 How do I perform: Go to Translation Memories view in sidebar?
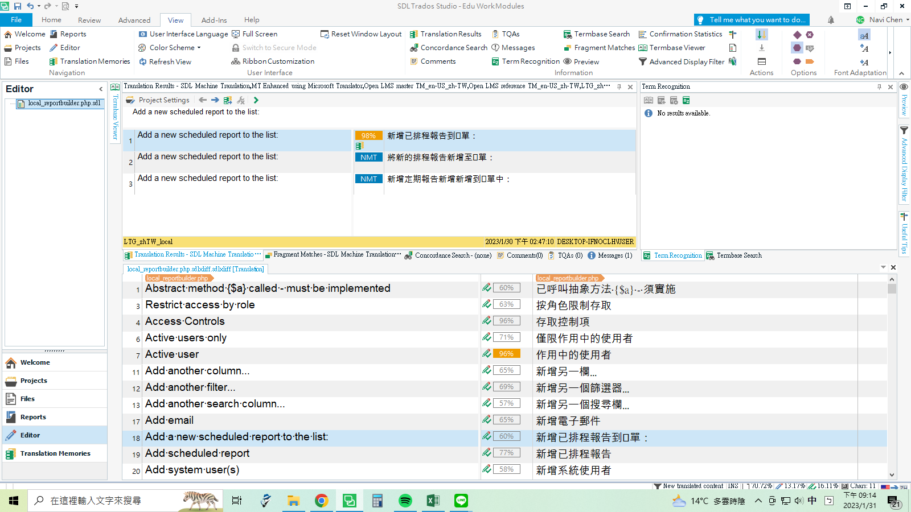click(55, 453)
